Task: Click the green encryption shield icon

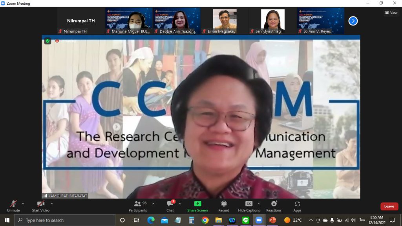Action: click(x=48, y=41)
